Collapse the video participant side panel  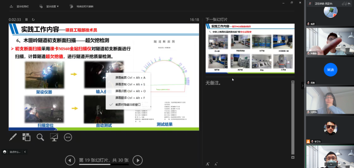click(x=302, y=86)
